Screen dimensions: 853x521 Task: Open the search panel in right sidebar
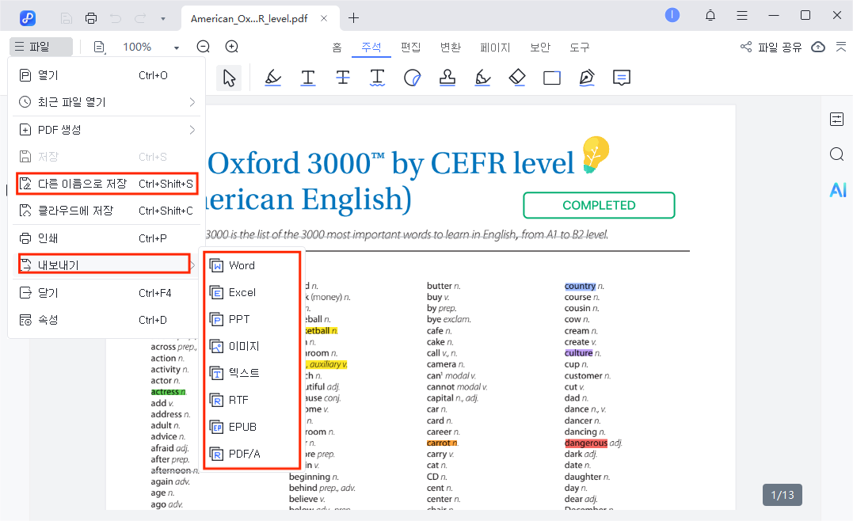(x=837, y=154)
